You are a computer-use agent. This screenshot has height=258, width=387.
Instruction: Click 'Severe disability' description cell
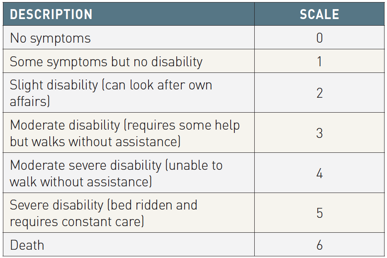click(x=129, y=213)
